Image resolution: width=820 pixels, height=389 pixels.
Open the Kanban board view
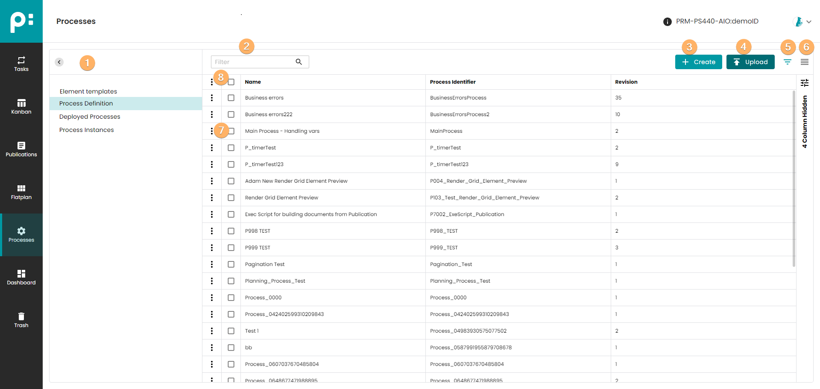point(21,107)
